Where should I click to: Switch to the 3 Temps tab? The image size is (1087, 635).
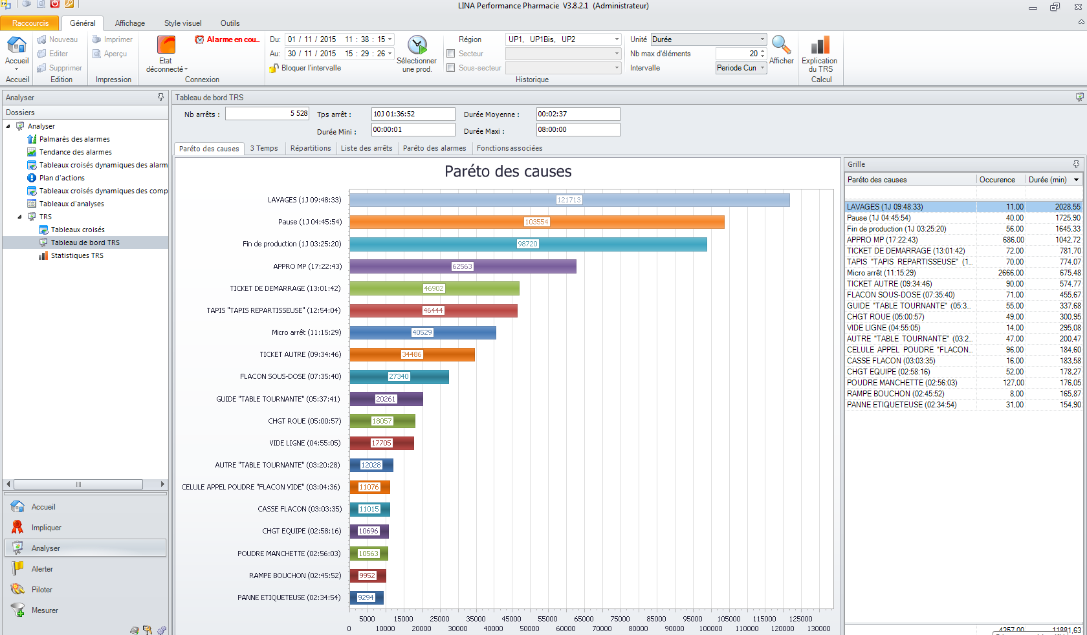pos(264,148)
